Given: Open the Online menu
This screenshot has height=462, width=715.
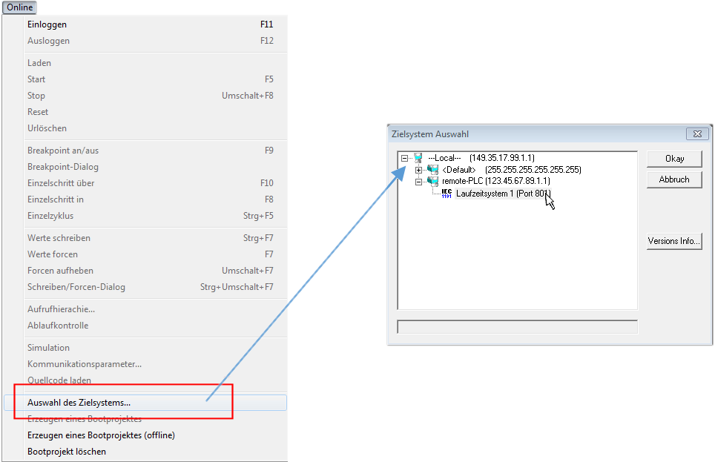Looking at the screenshot, I should [20, 7].
